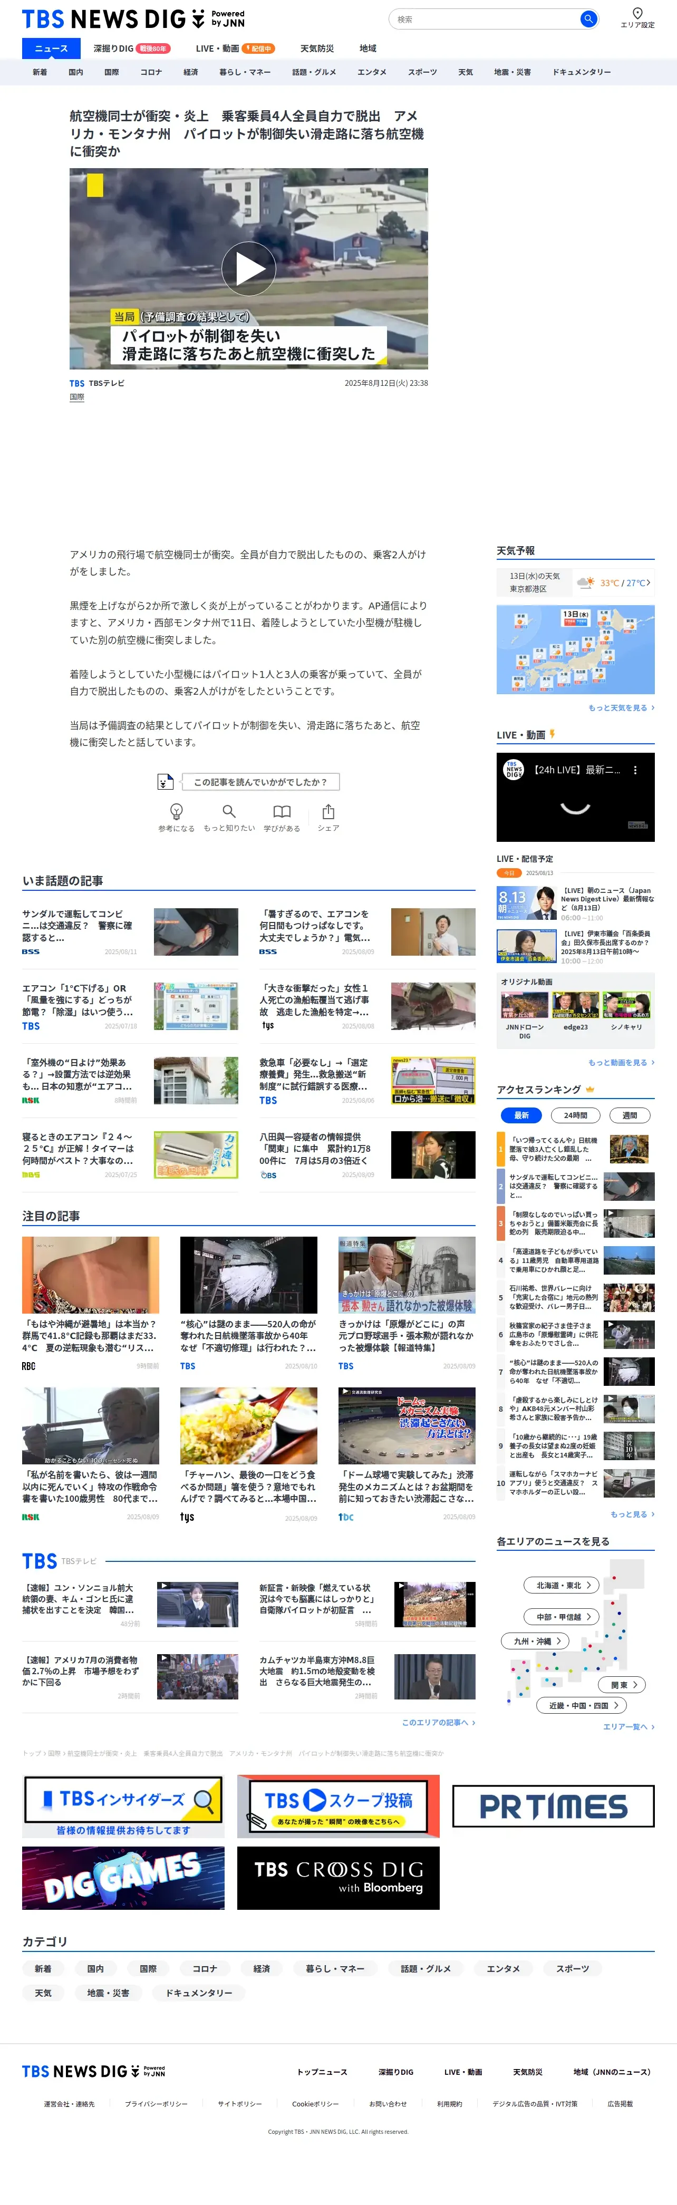Image resolution: width=677 pixels, height=2205 pixels.
Task: Switch to the 天気防災 tab
Action: pyautogui.click(x=317, y=48)
